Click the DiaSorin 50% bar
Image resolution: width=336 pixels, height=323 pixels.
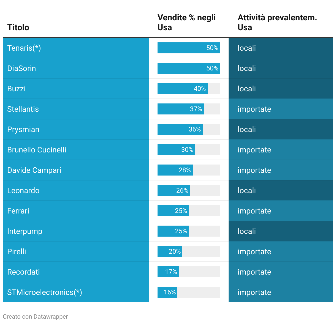click(x=188, y=68)
